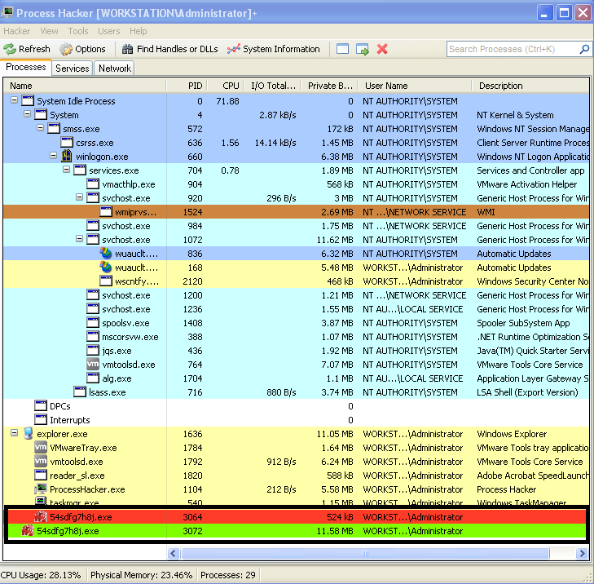Screen dimensions: 594x584
Task: Select the ProcessHacker.exe row icon
Action: coord(41,489)
